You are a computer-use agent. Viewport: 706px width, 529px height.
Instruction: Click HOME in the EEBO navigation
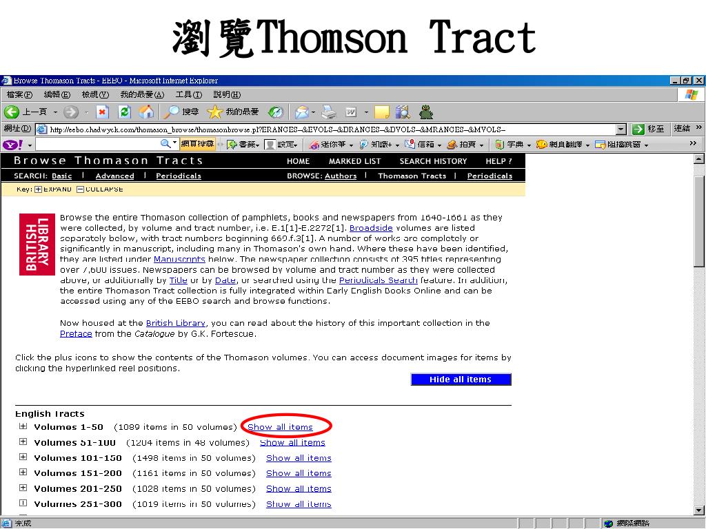coord(298,161)
